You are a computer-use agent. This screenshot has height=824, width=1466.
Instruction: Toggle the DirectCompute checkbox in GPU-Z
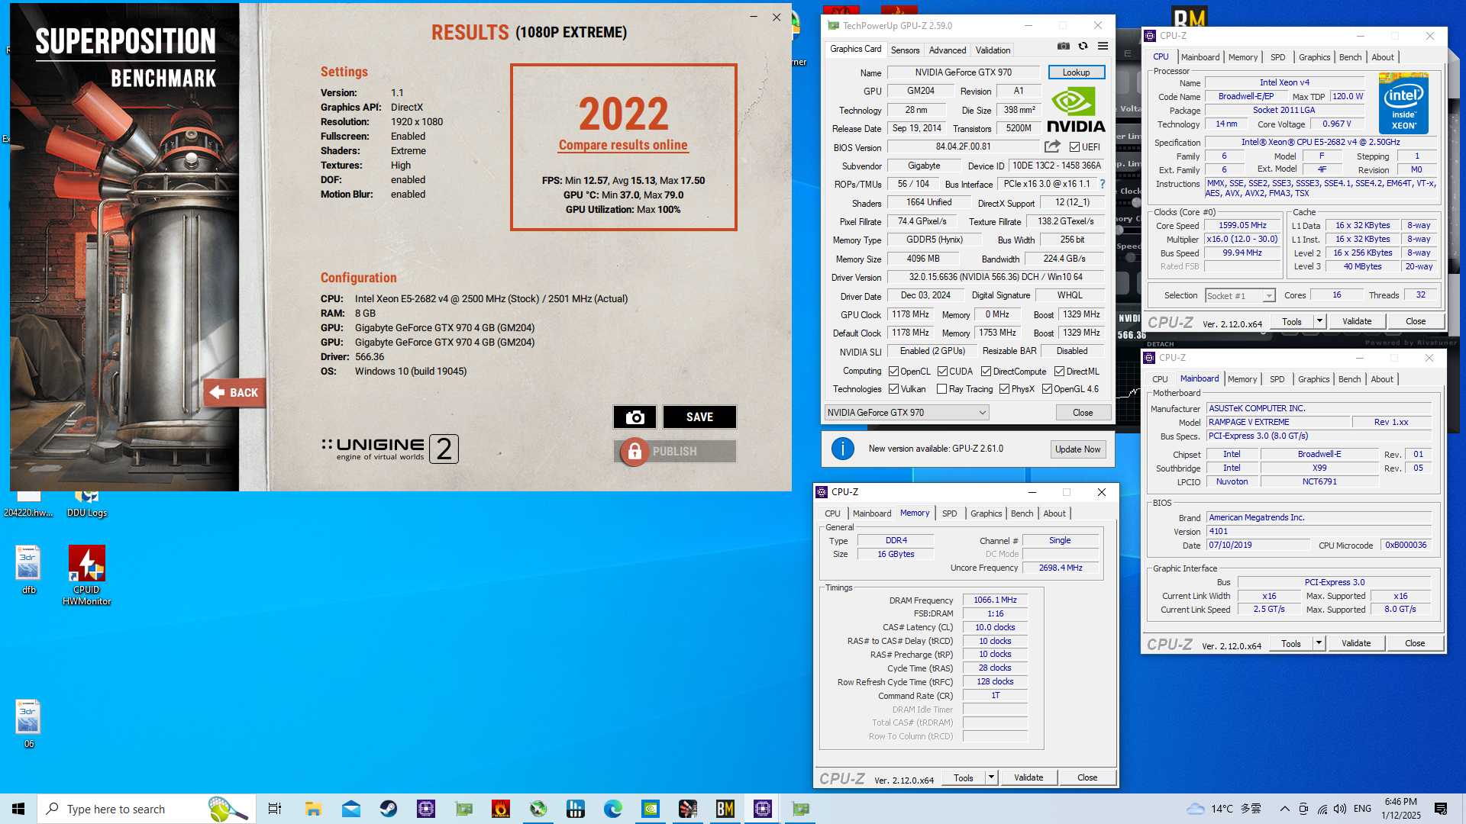[986, 372]
